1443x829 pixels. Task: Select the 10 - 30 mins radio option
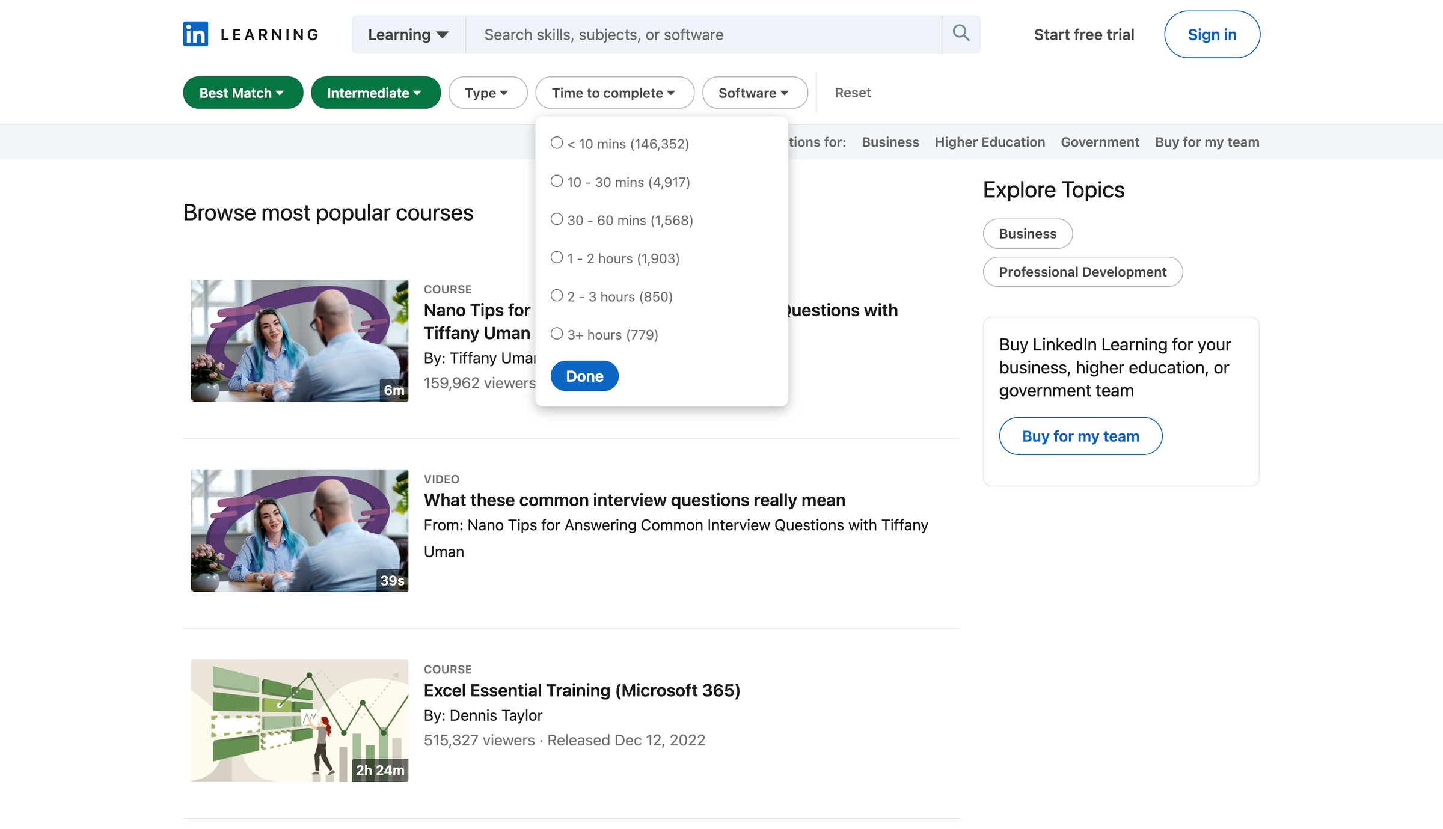tap(557, 181)
